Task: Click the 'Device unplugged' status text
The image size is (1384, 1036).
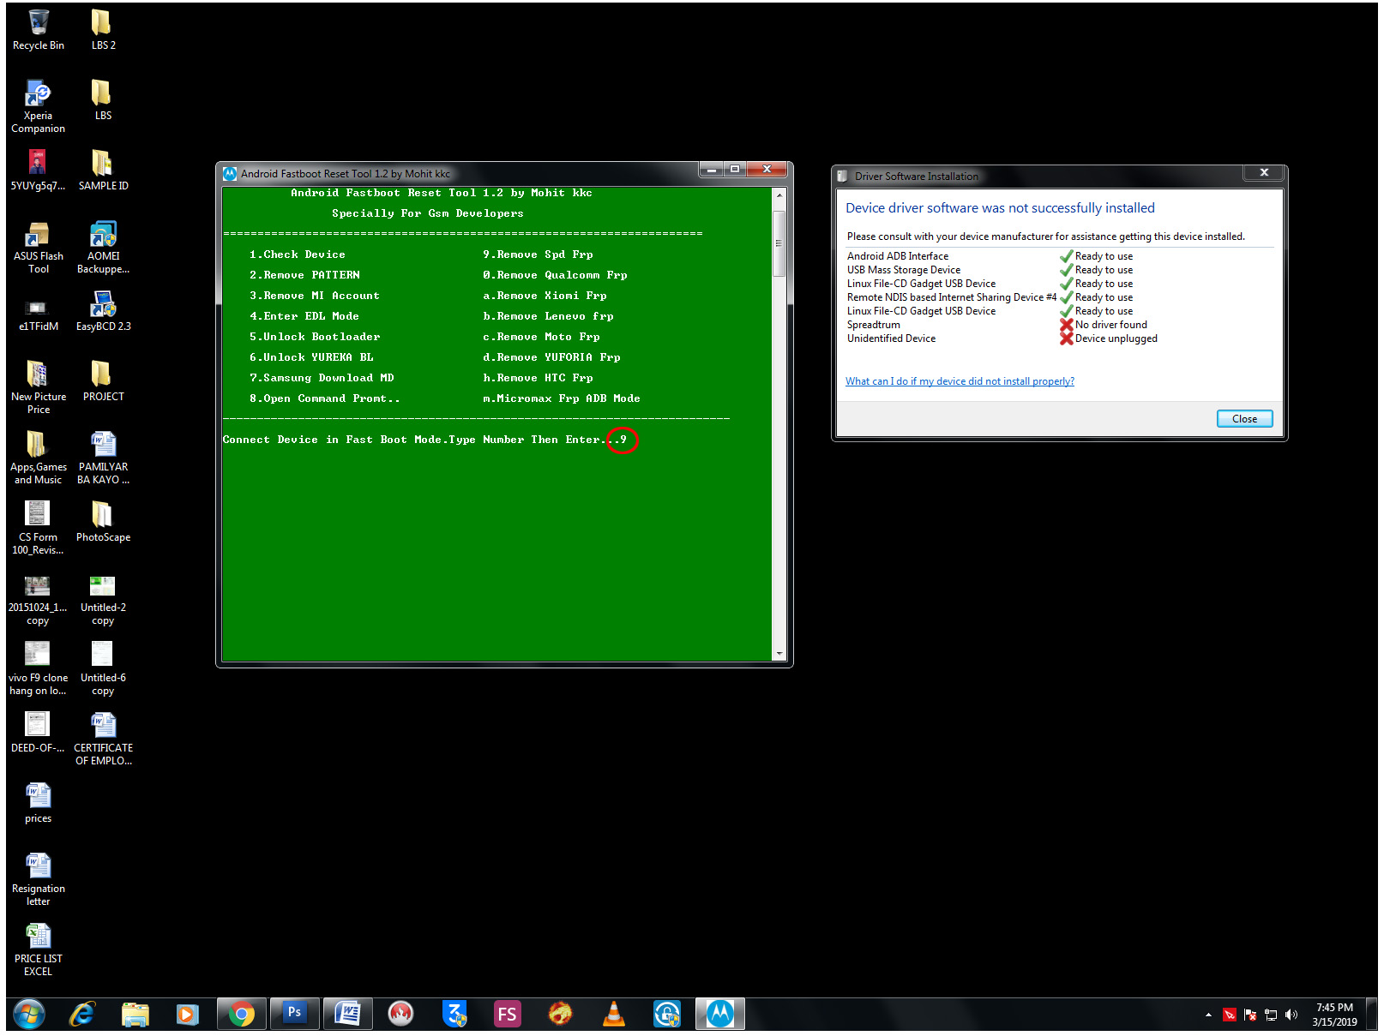Action: coord(1116,338)
